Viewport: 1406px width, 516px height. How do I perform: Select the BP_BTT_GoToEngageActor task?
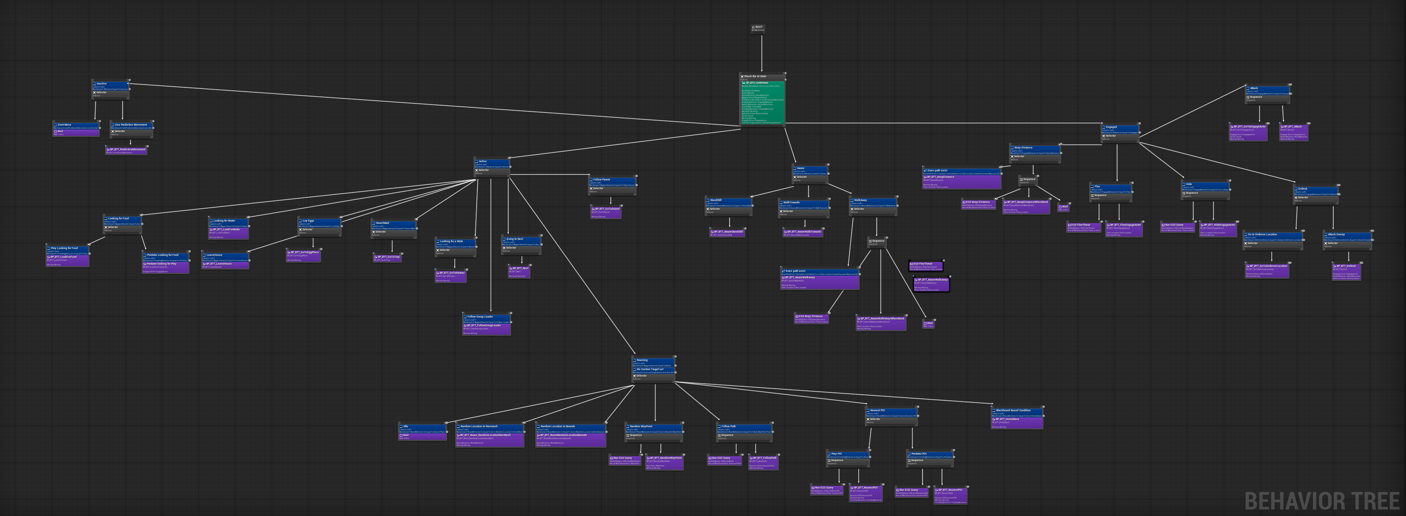[x=1248, y=133]
